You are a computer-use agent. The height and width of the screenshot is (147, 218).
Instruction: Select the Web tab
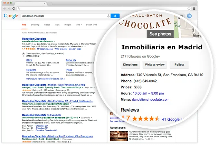coord(24,25)
